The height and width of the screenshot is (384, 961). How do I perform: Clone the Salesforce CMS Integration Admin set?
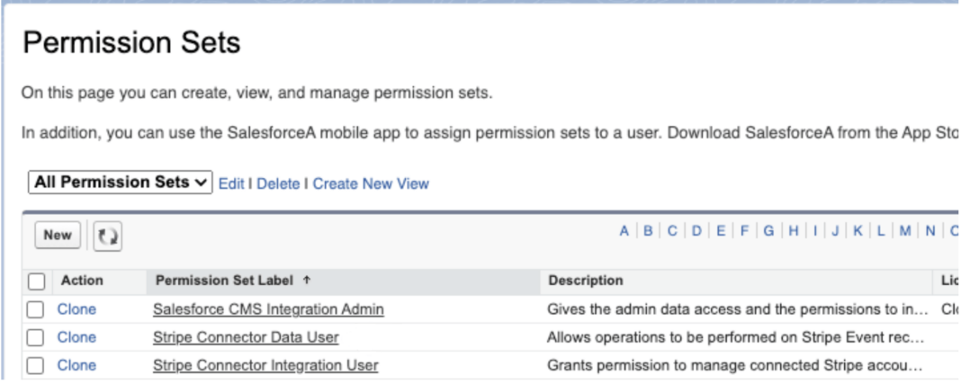(76, 309)
